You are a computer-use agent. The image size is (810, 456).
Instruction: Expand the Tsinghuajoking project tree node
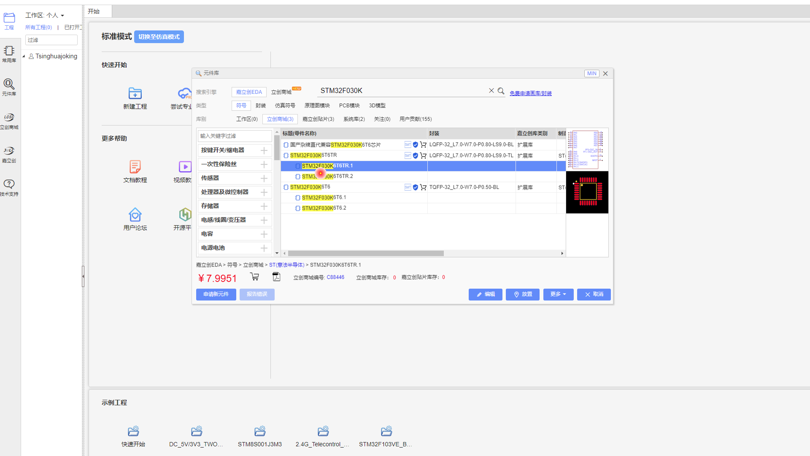(x=24, y=56)
